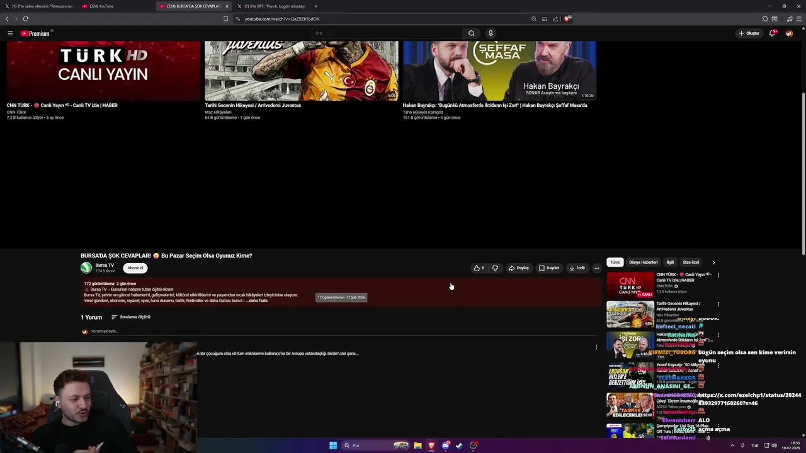Open Şeffaf Masa Hakan Bayrakçı large thumbnail
This screenshot has width=806, height=453.
pyautogui.click(x=499, y=70)
